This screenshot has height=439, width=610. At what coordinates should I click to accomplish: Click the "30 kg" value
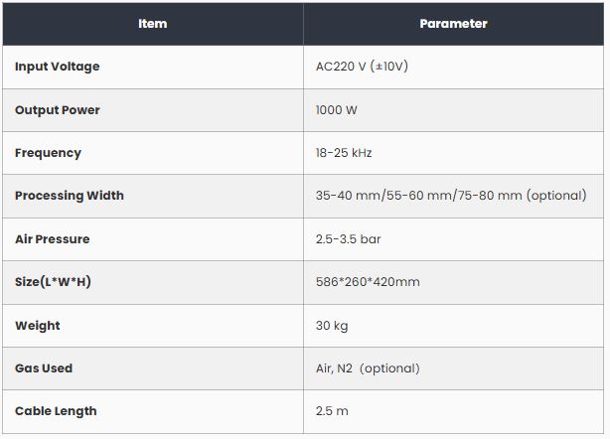(332, 326)
